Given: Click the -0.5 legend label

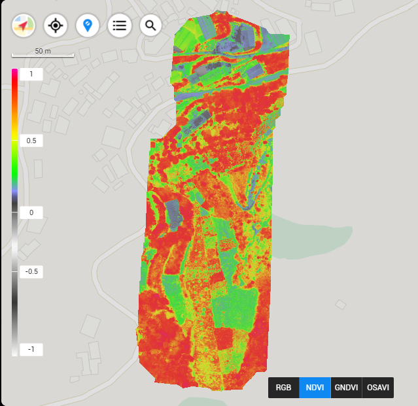Looking at the screenshot, I should point(31,272).
